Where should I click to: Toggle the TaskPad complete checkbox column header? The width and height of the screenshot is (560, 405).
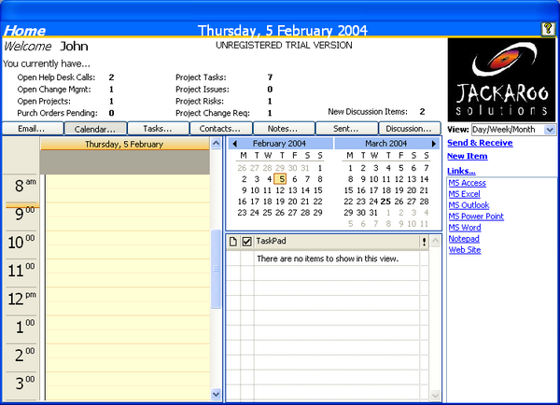click(x=246, y=242)
